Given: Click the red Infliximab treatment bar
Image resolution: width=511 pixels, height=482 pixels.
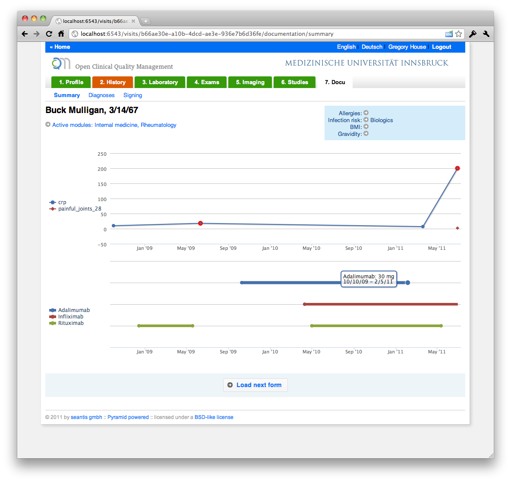Looking at the screenshot, I should [381, 304].
